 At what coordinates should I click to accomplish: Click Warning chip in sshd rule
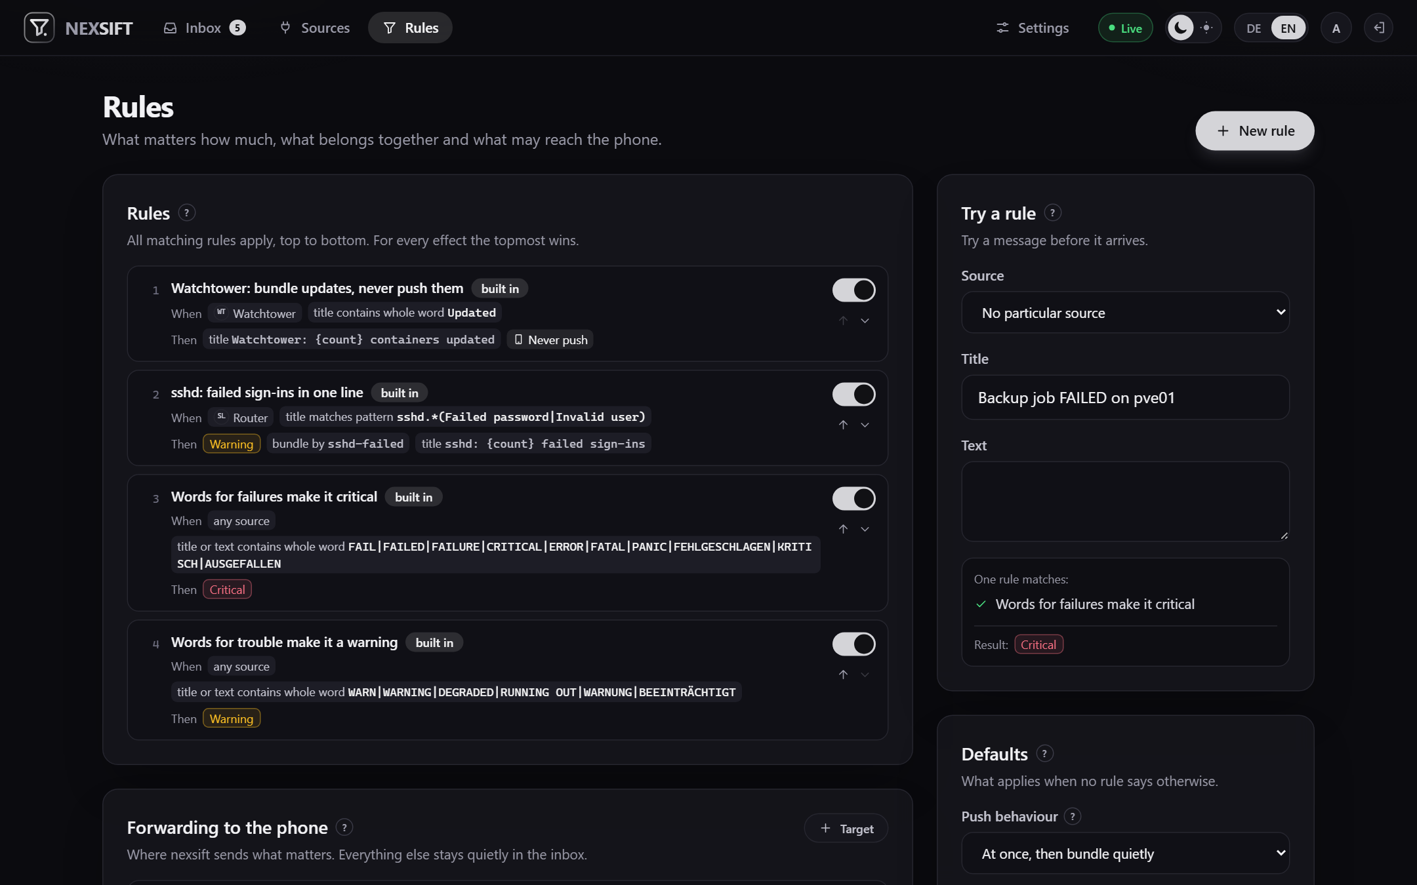(x=231, y=444)
